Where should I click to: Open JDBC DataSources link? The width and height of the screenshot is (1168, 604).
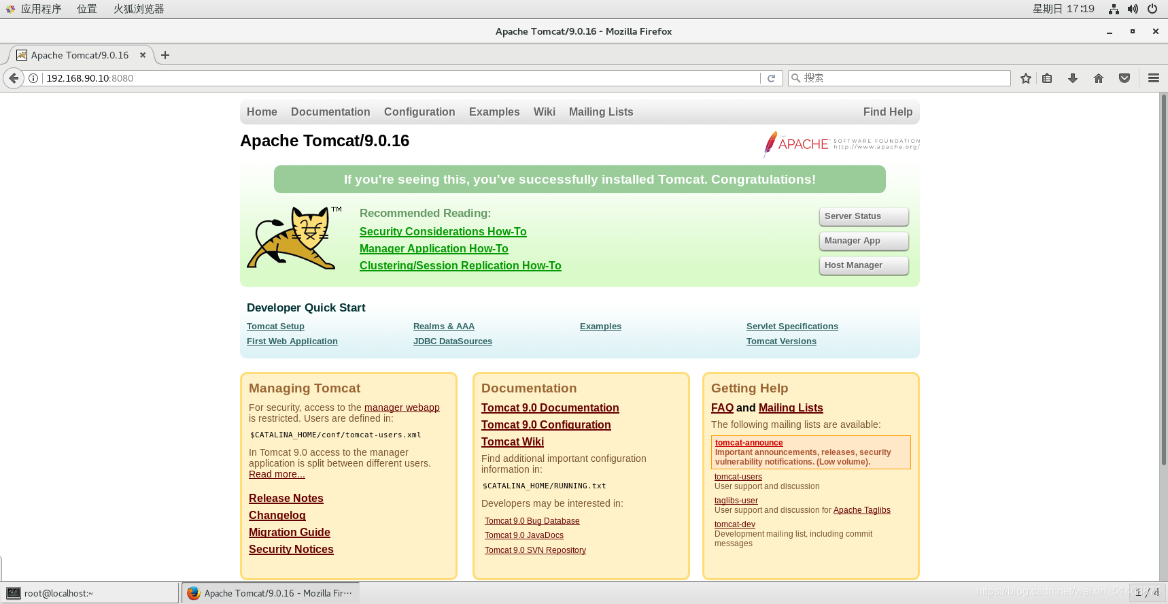[453, 341]
